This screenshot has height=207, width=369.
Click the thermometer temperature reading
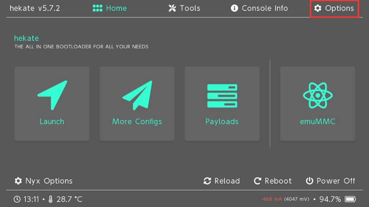point(65,199)
